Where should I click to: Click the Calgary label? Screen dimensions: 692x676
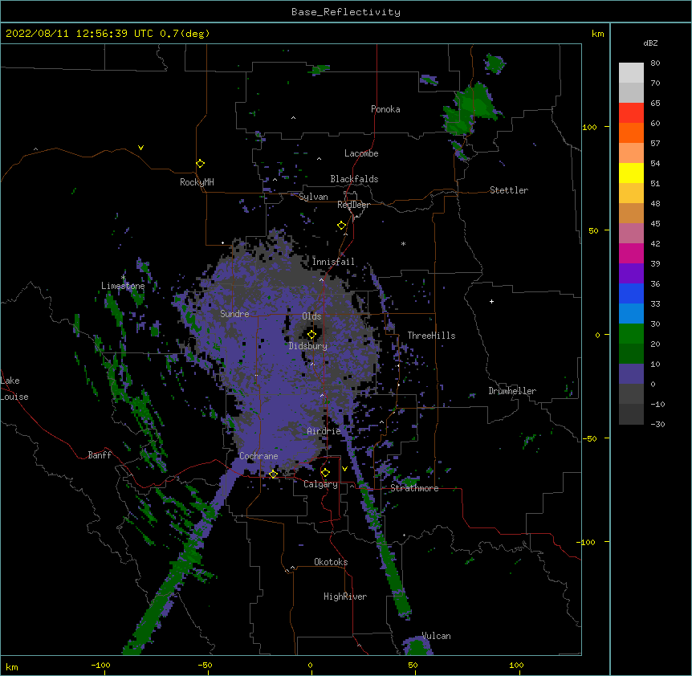pyautogui.click(x=321, y=484)
